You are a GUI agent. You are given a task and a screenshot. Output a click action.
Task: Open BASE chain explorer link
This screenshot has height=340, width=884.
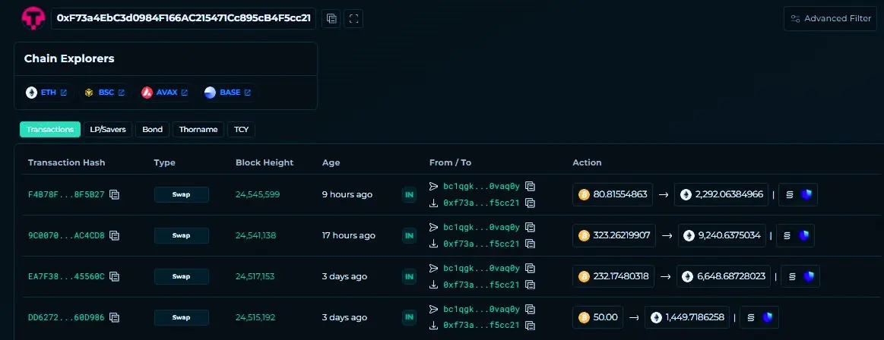pyautogui.click(x=228, y=93)
